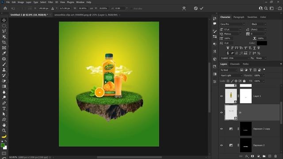This screenshot has width=283, height=159.
Task: Select the Frame tool
Action: [4, 48]
